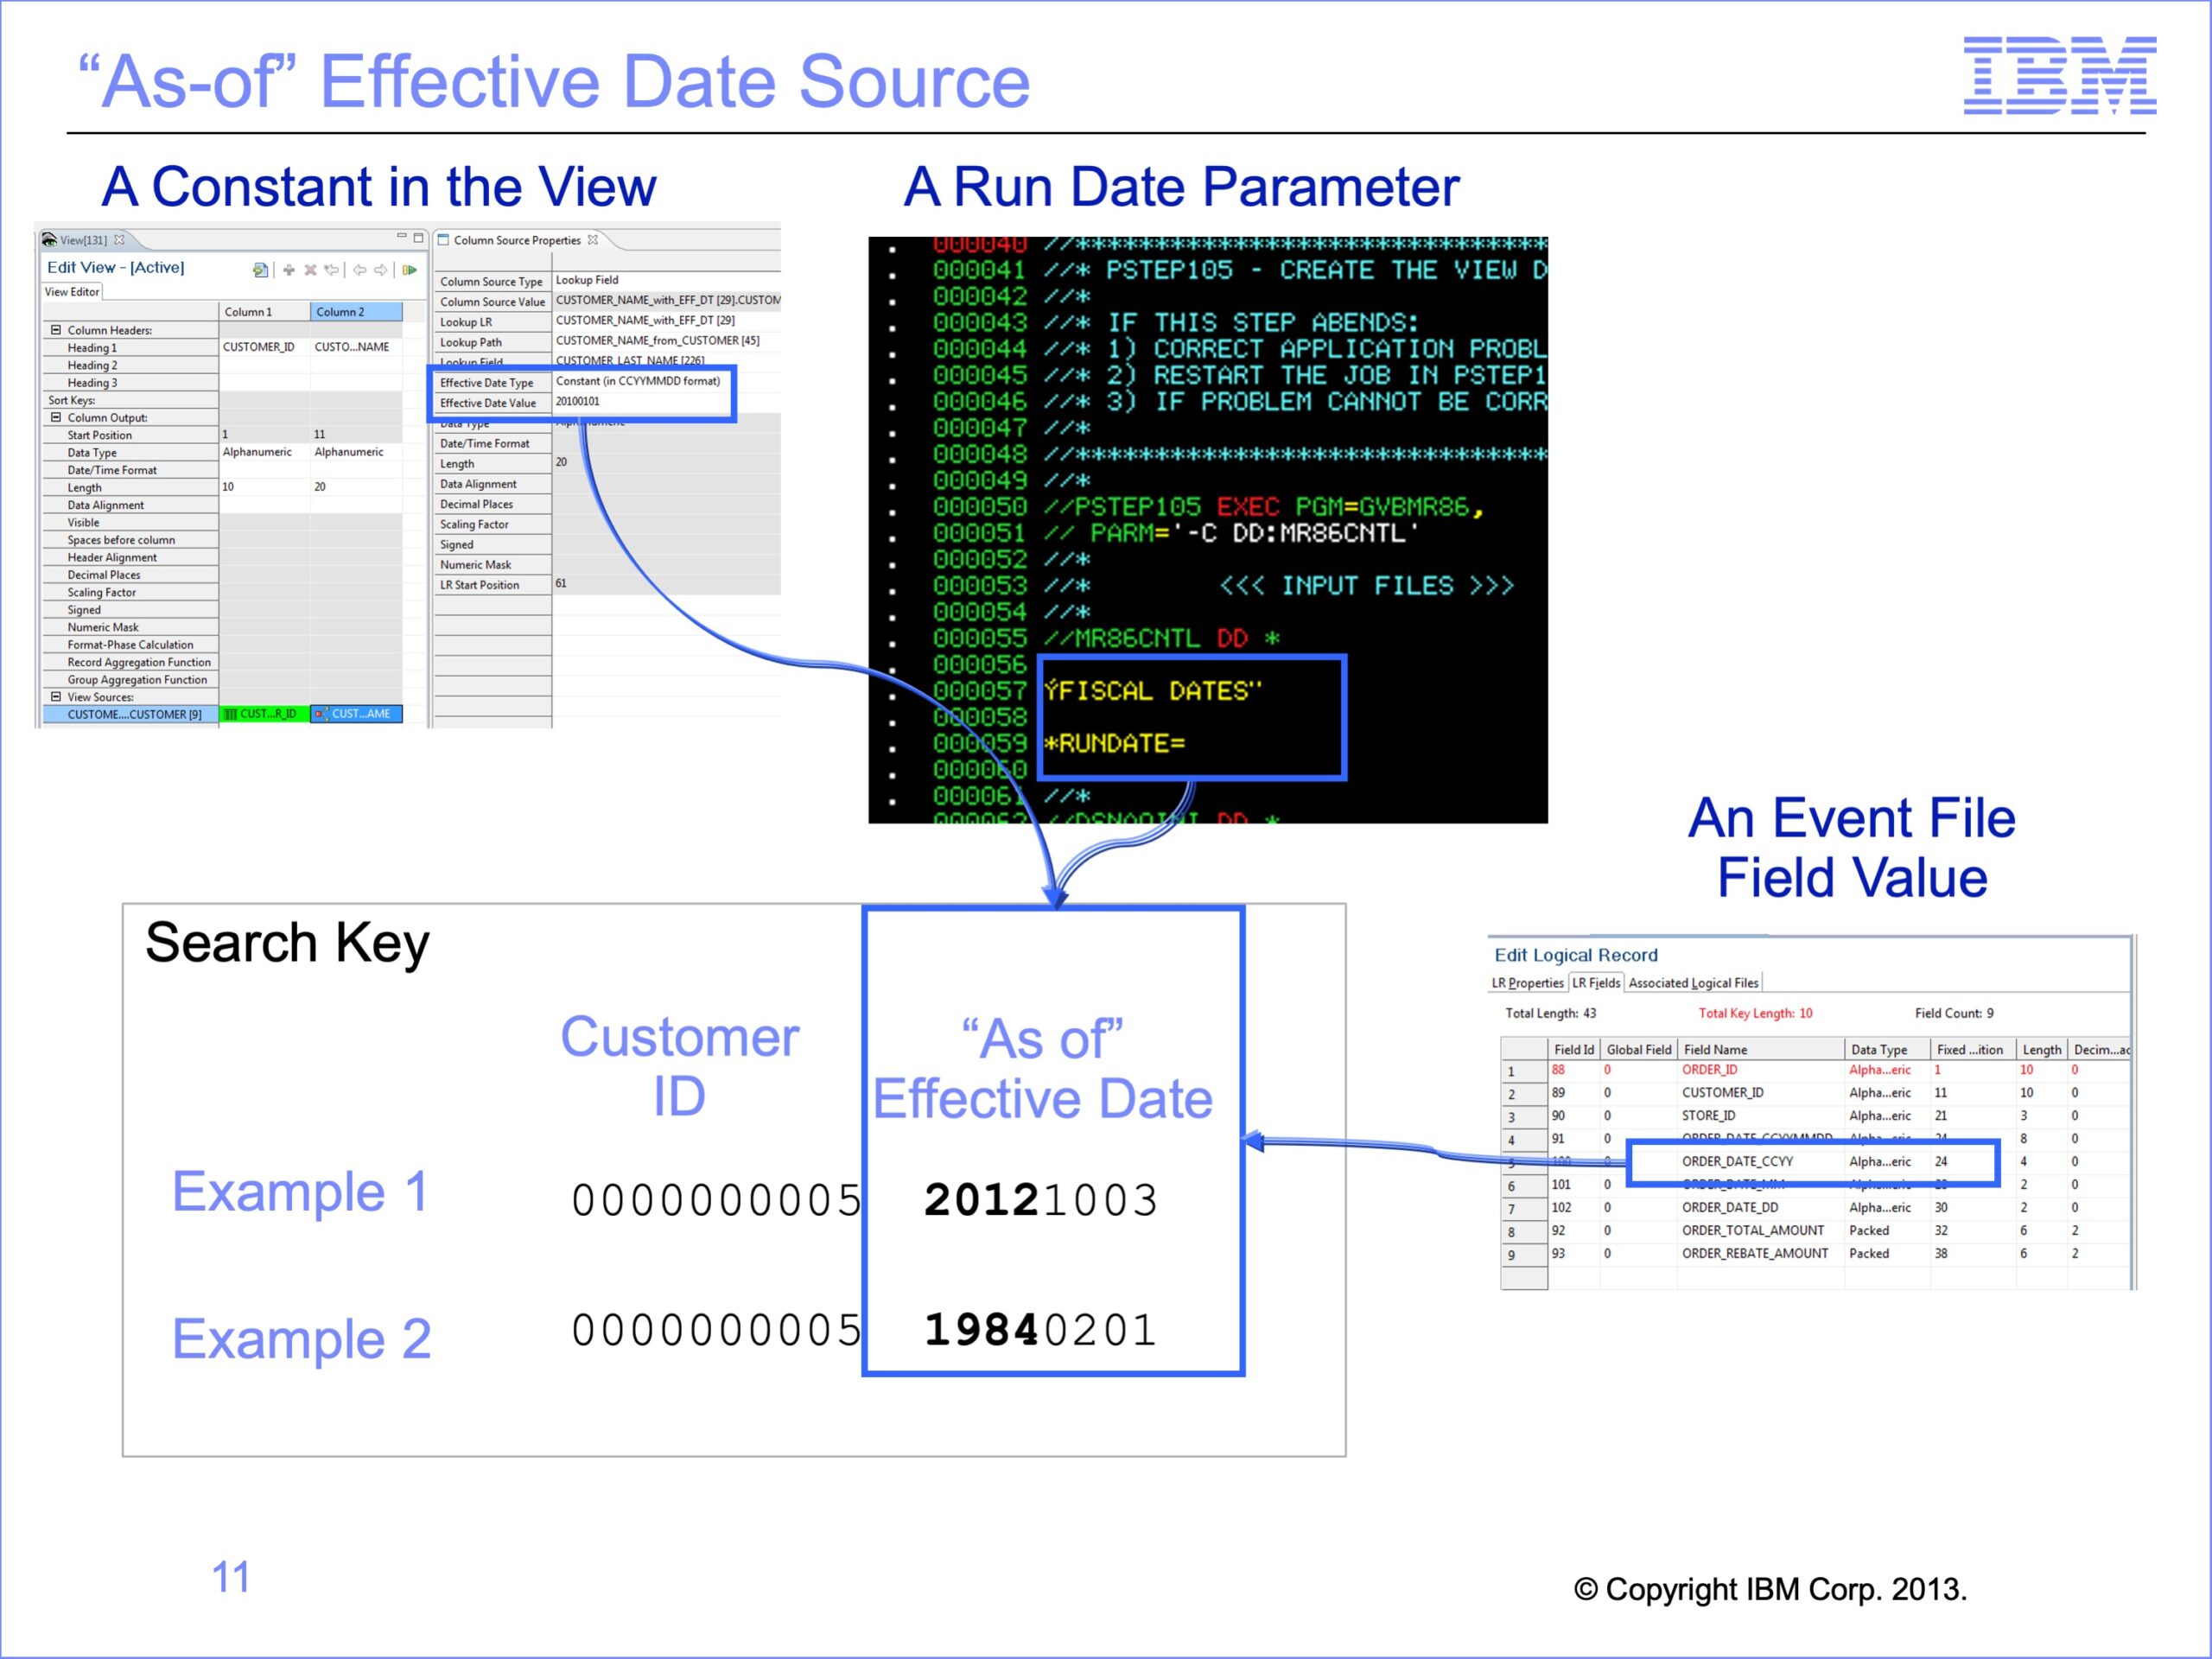The image size is (2212, 1659).
Task: Click the Format-Phase Calculation row label
Action: (x=130, y=645)
